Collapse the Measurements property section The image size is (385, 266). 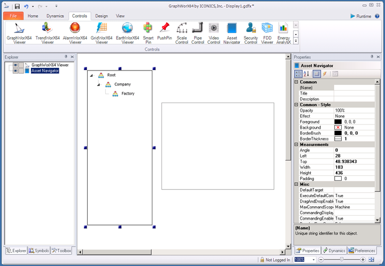(296, 144)
